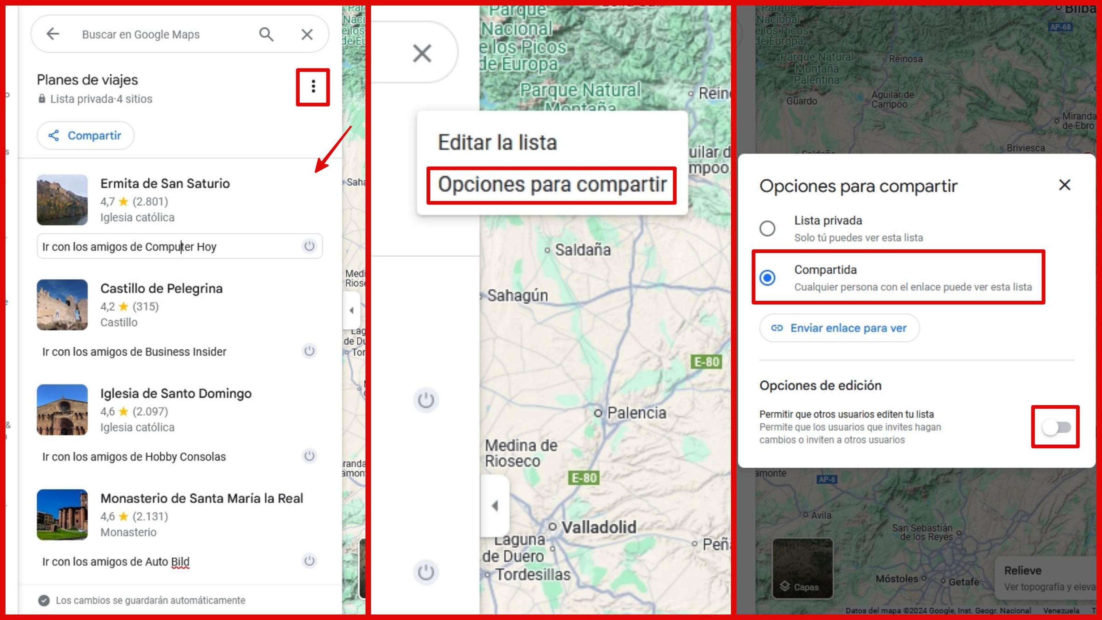
Task: Open Ermita de San Saturio thumbnail
Action: pos(62,200)
